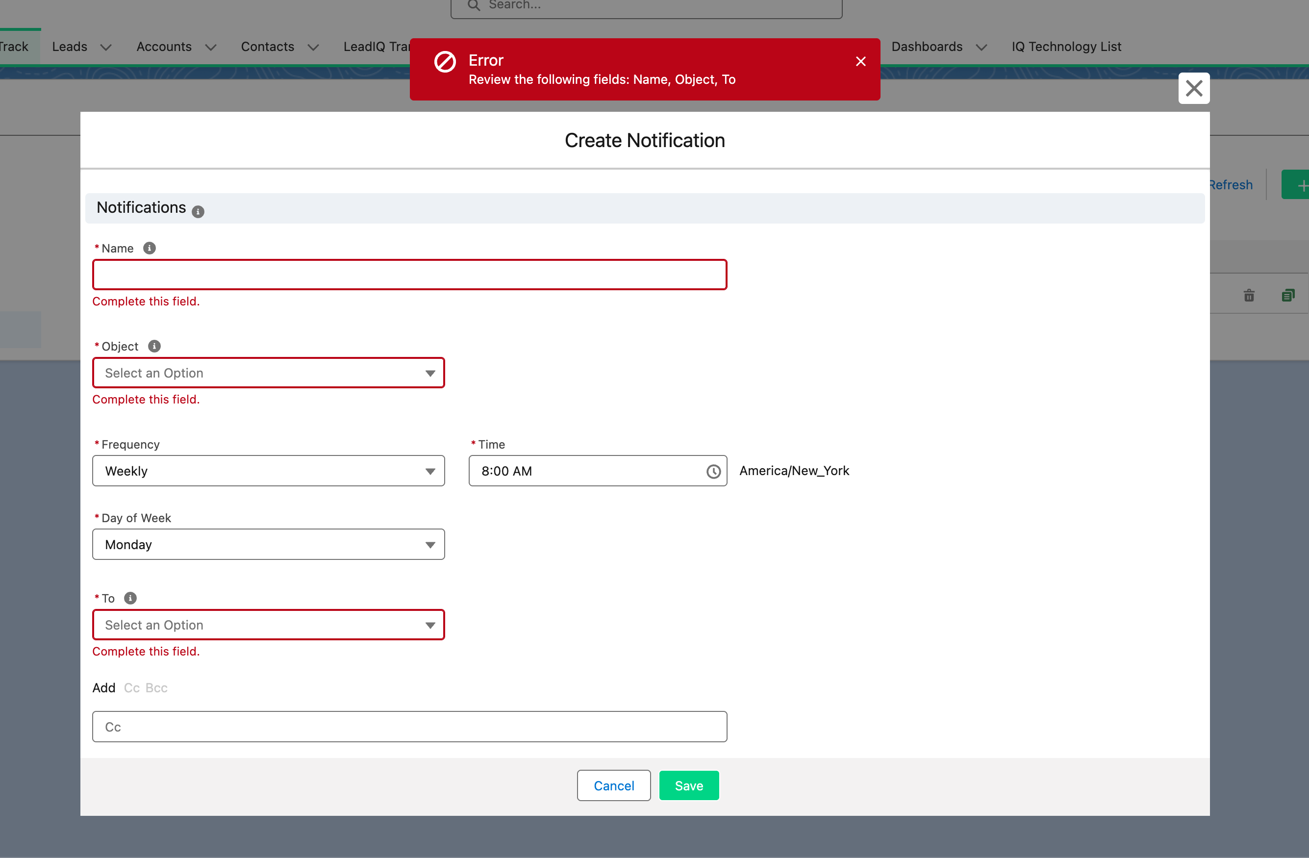The height and width of the screenshot is (858, 1309).
Task: Click the Object field info icon
Action: pos(154,346)
